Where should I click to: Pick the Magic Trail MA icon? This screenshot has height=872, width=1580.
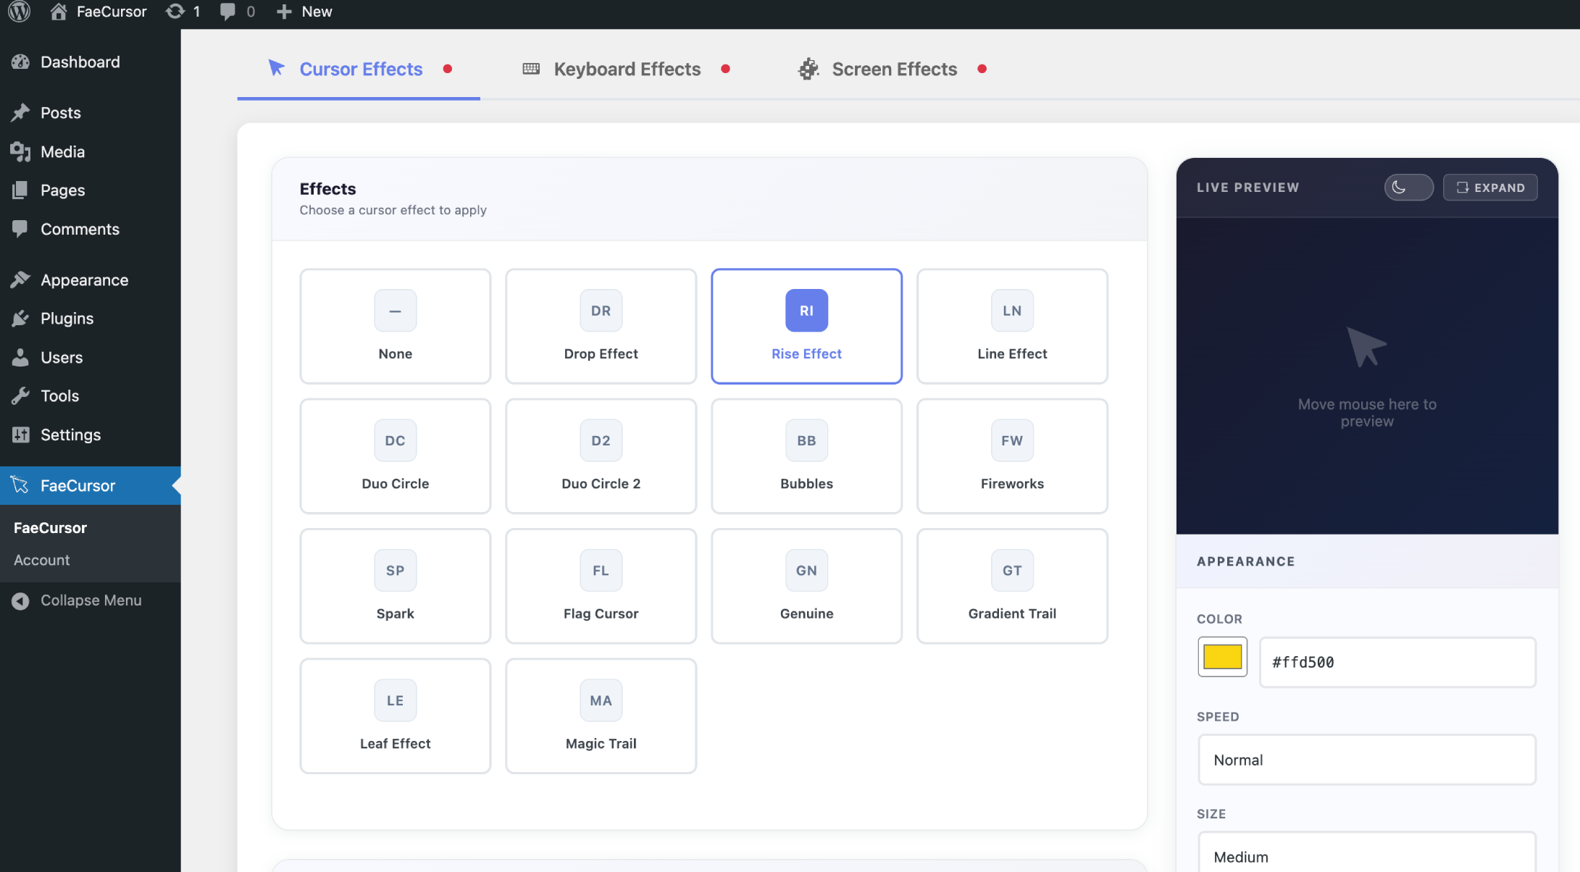pyautogui.click(x=600, y=700)
